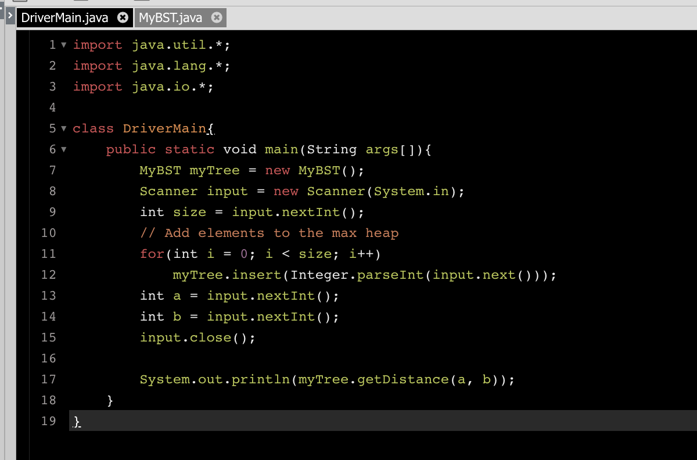The width and height of the screenshot is (697, 460).
Task: Click line number 17 in the gutter
Action: point(49,379)
